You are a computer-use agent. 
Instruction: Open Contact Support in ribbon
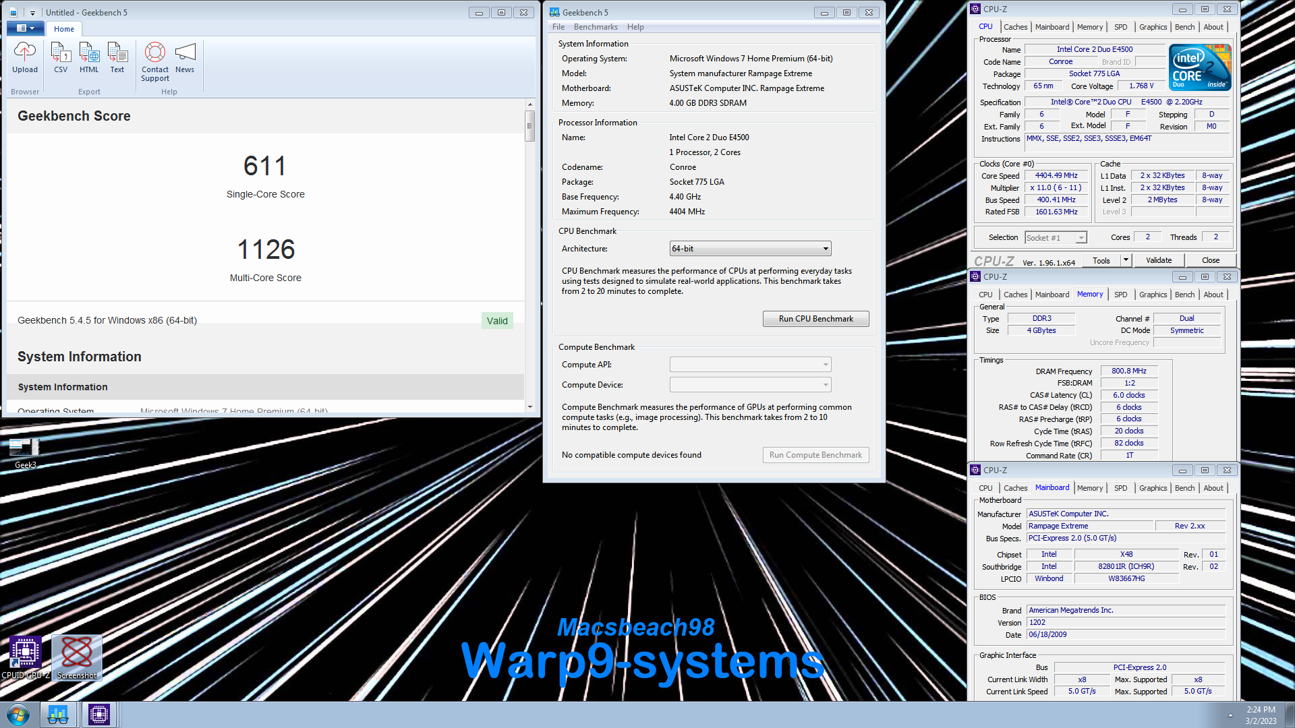click(x=155, y=62)
